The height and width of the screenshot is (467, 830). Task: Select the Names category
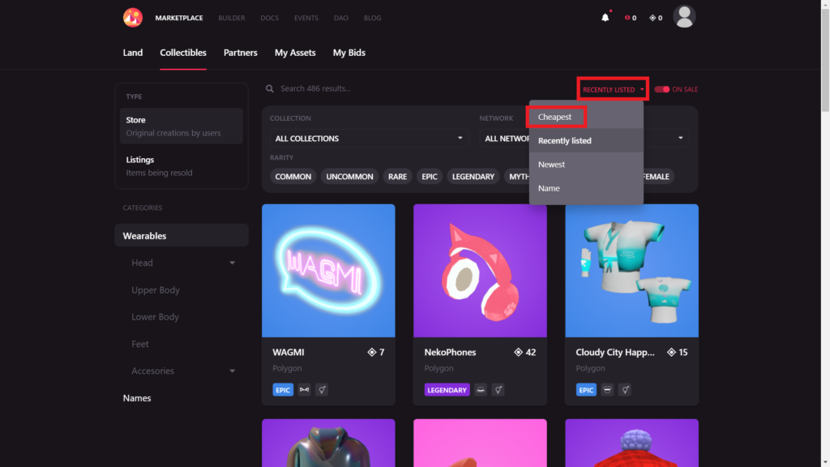136,397
